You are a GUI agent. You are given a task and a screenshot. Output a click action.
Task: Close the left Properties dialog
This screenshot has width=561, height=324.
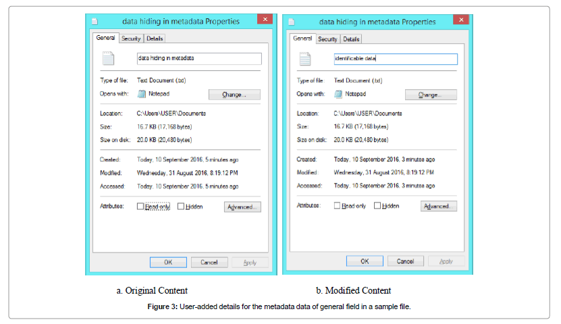pos(265,20)
